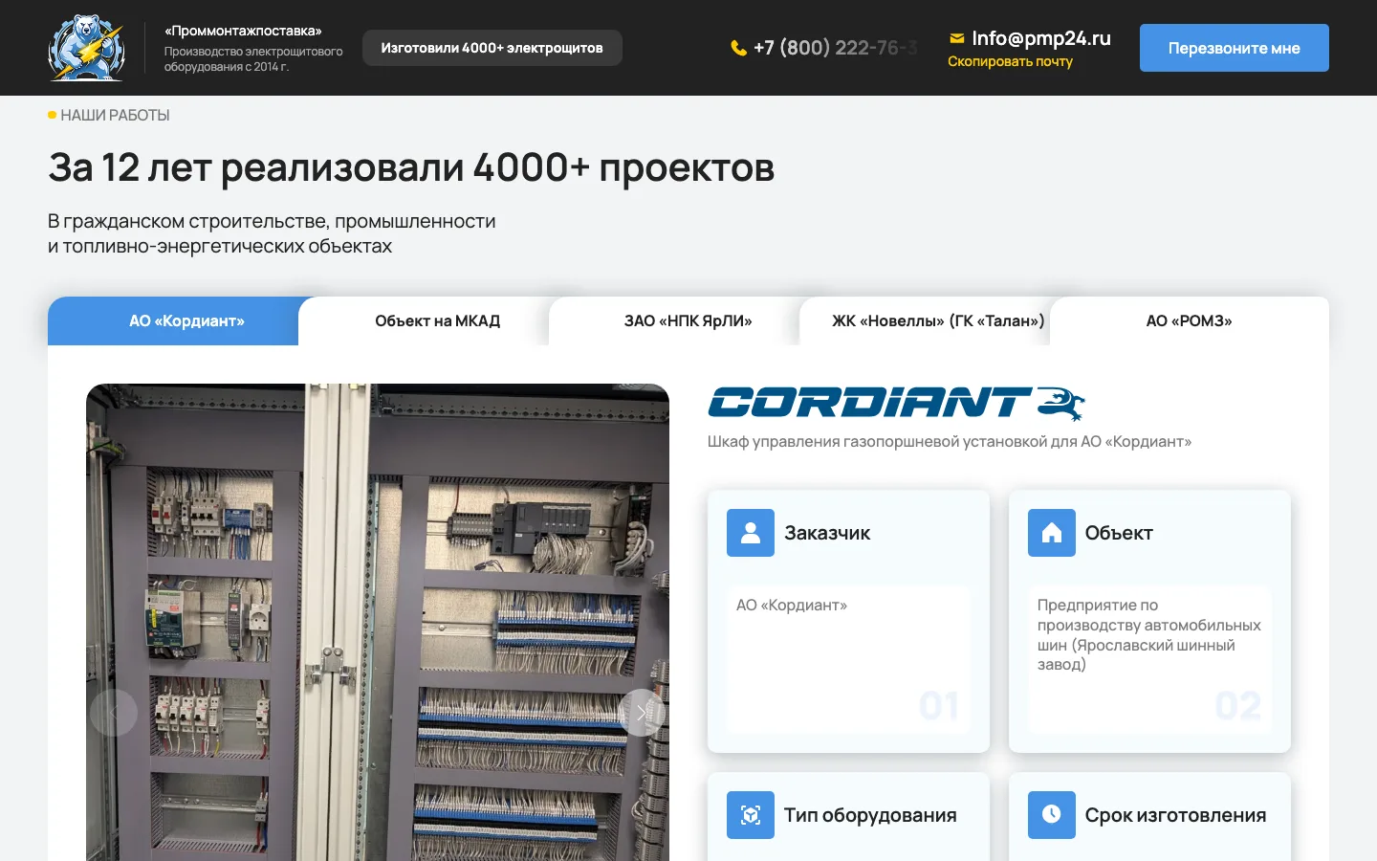Click the Заказчик person icon
Image resolution: width=1377 pixels, height=861 pixels.
click(751, 533)
